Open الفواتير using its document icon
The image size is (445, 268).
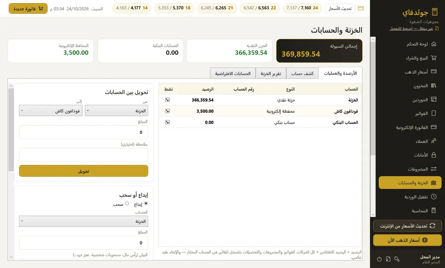434,113
